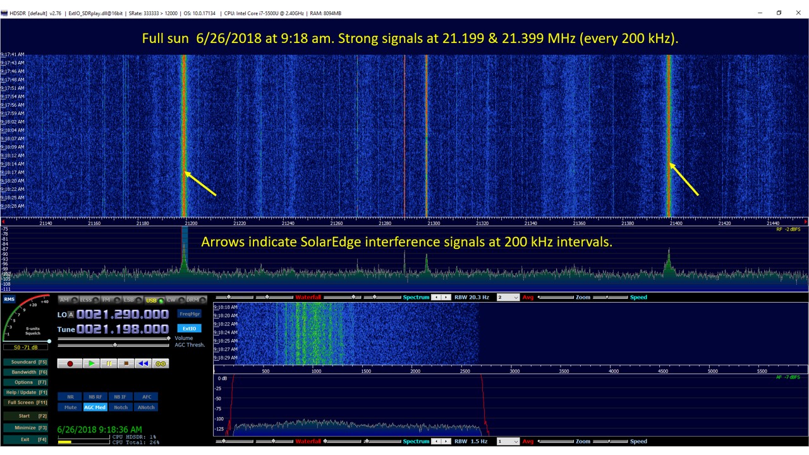
Task: Open the lower averaging dropdown showing 1
Action: point(508,441)
